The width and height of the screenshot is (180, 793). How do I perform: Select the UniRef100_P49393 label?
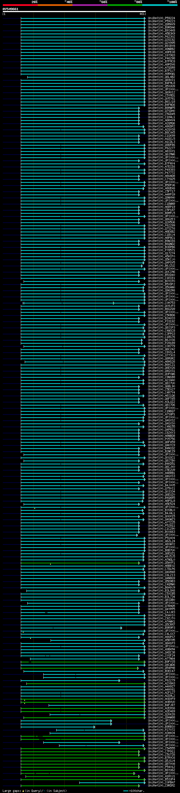[161, 170]
